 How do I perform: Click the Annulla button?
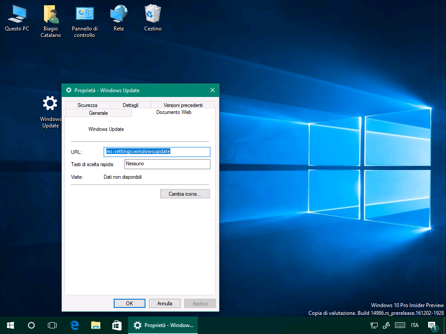(165, 303)
